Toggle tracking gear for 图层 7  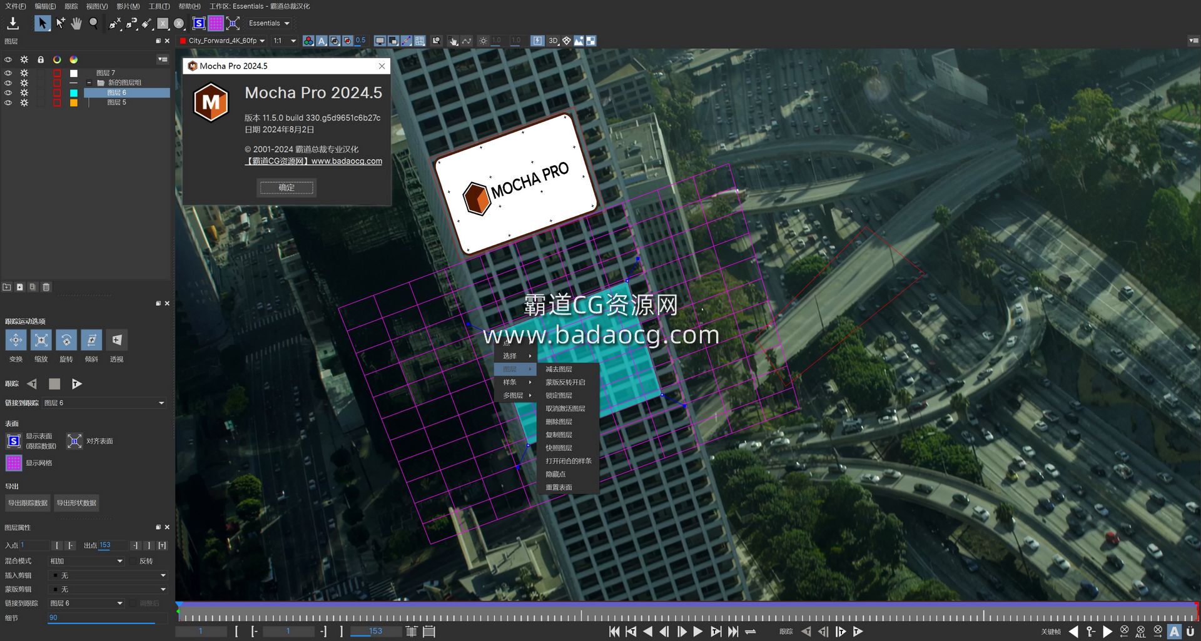tap(24, 73)
